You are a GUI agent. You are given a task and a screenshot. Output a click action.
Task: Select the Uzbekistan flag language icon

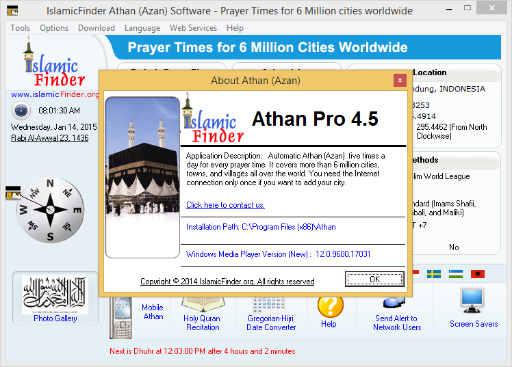click(x=456, y=274)
